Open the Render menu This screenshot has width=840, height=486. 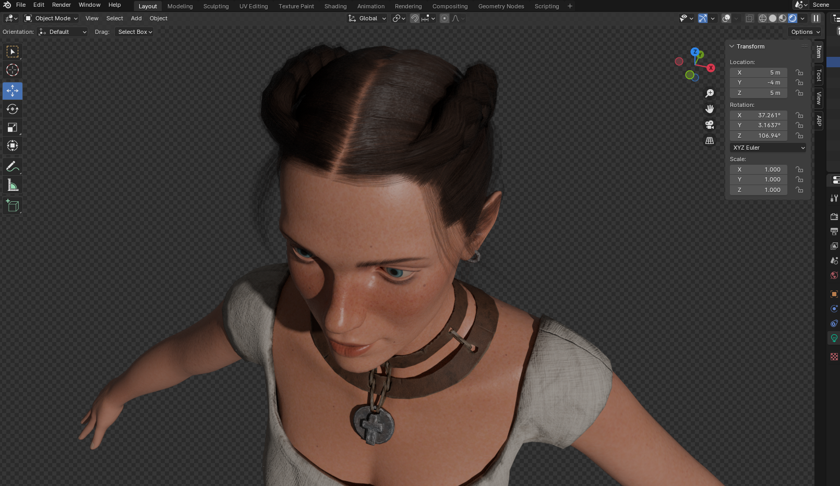pos(61,5)
